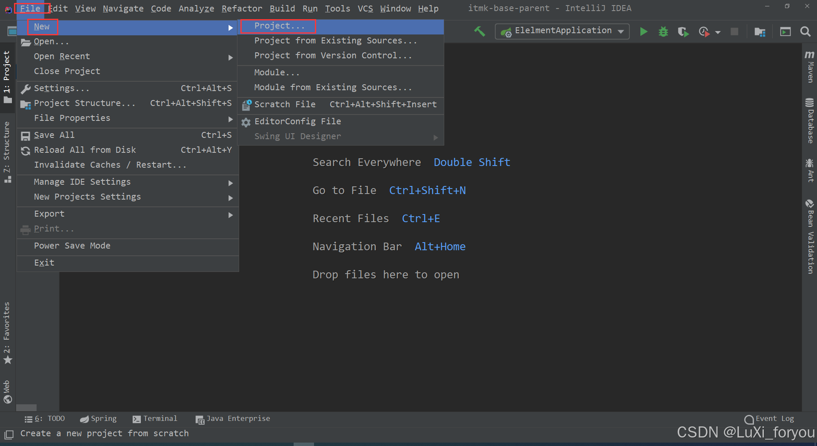This screenshot has height=446, width=817.
Task: Open the Window menu
Action: 395,9
